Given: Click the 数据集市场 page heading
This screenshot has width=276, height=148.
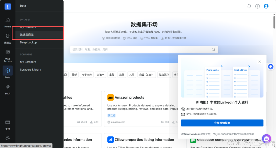Looking at the screenshot, I should 144,24.
